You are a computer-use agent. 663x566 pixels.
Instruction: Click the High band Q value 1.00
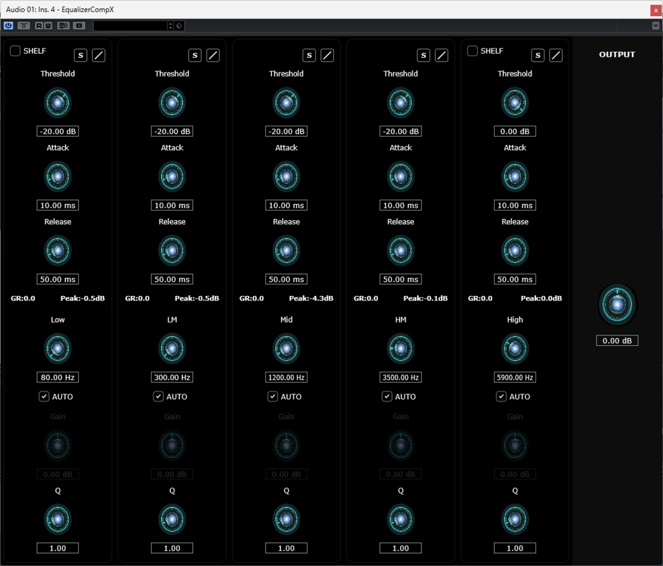(x=515, y=549)
